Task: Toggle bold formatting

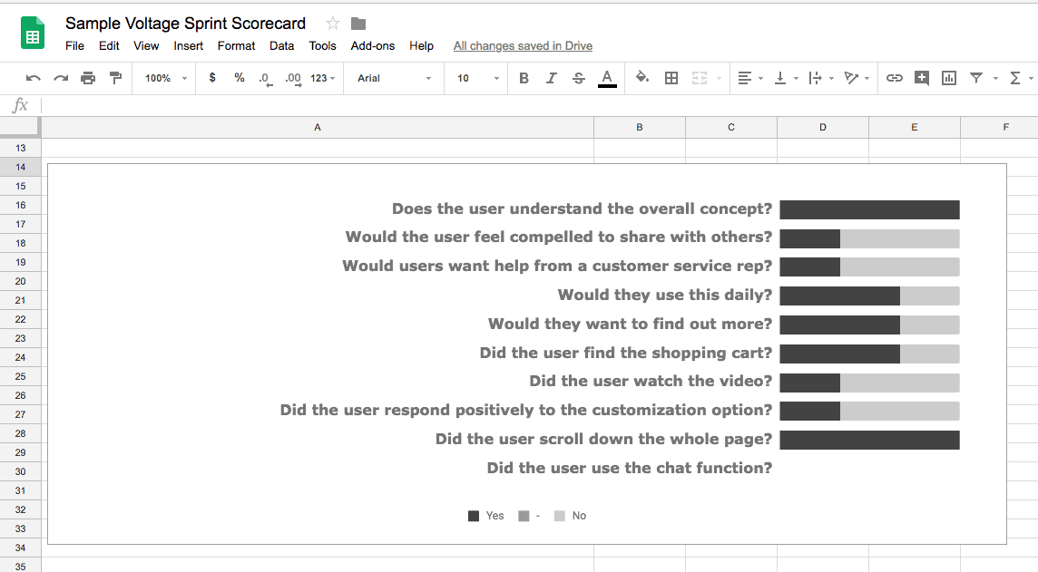Action: click(524, 78)
